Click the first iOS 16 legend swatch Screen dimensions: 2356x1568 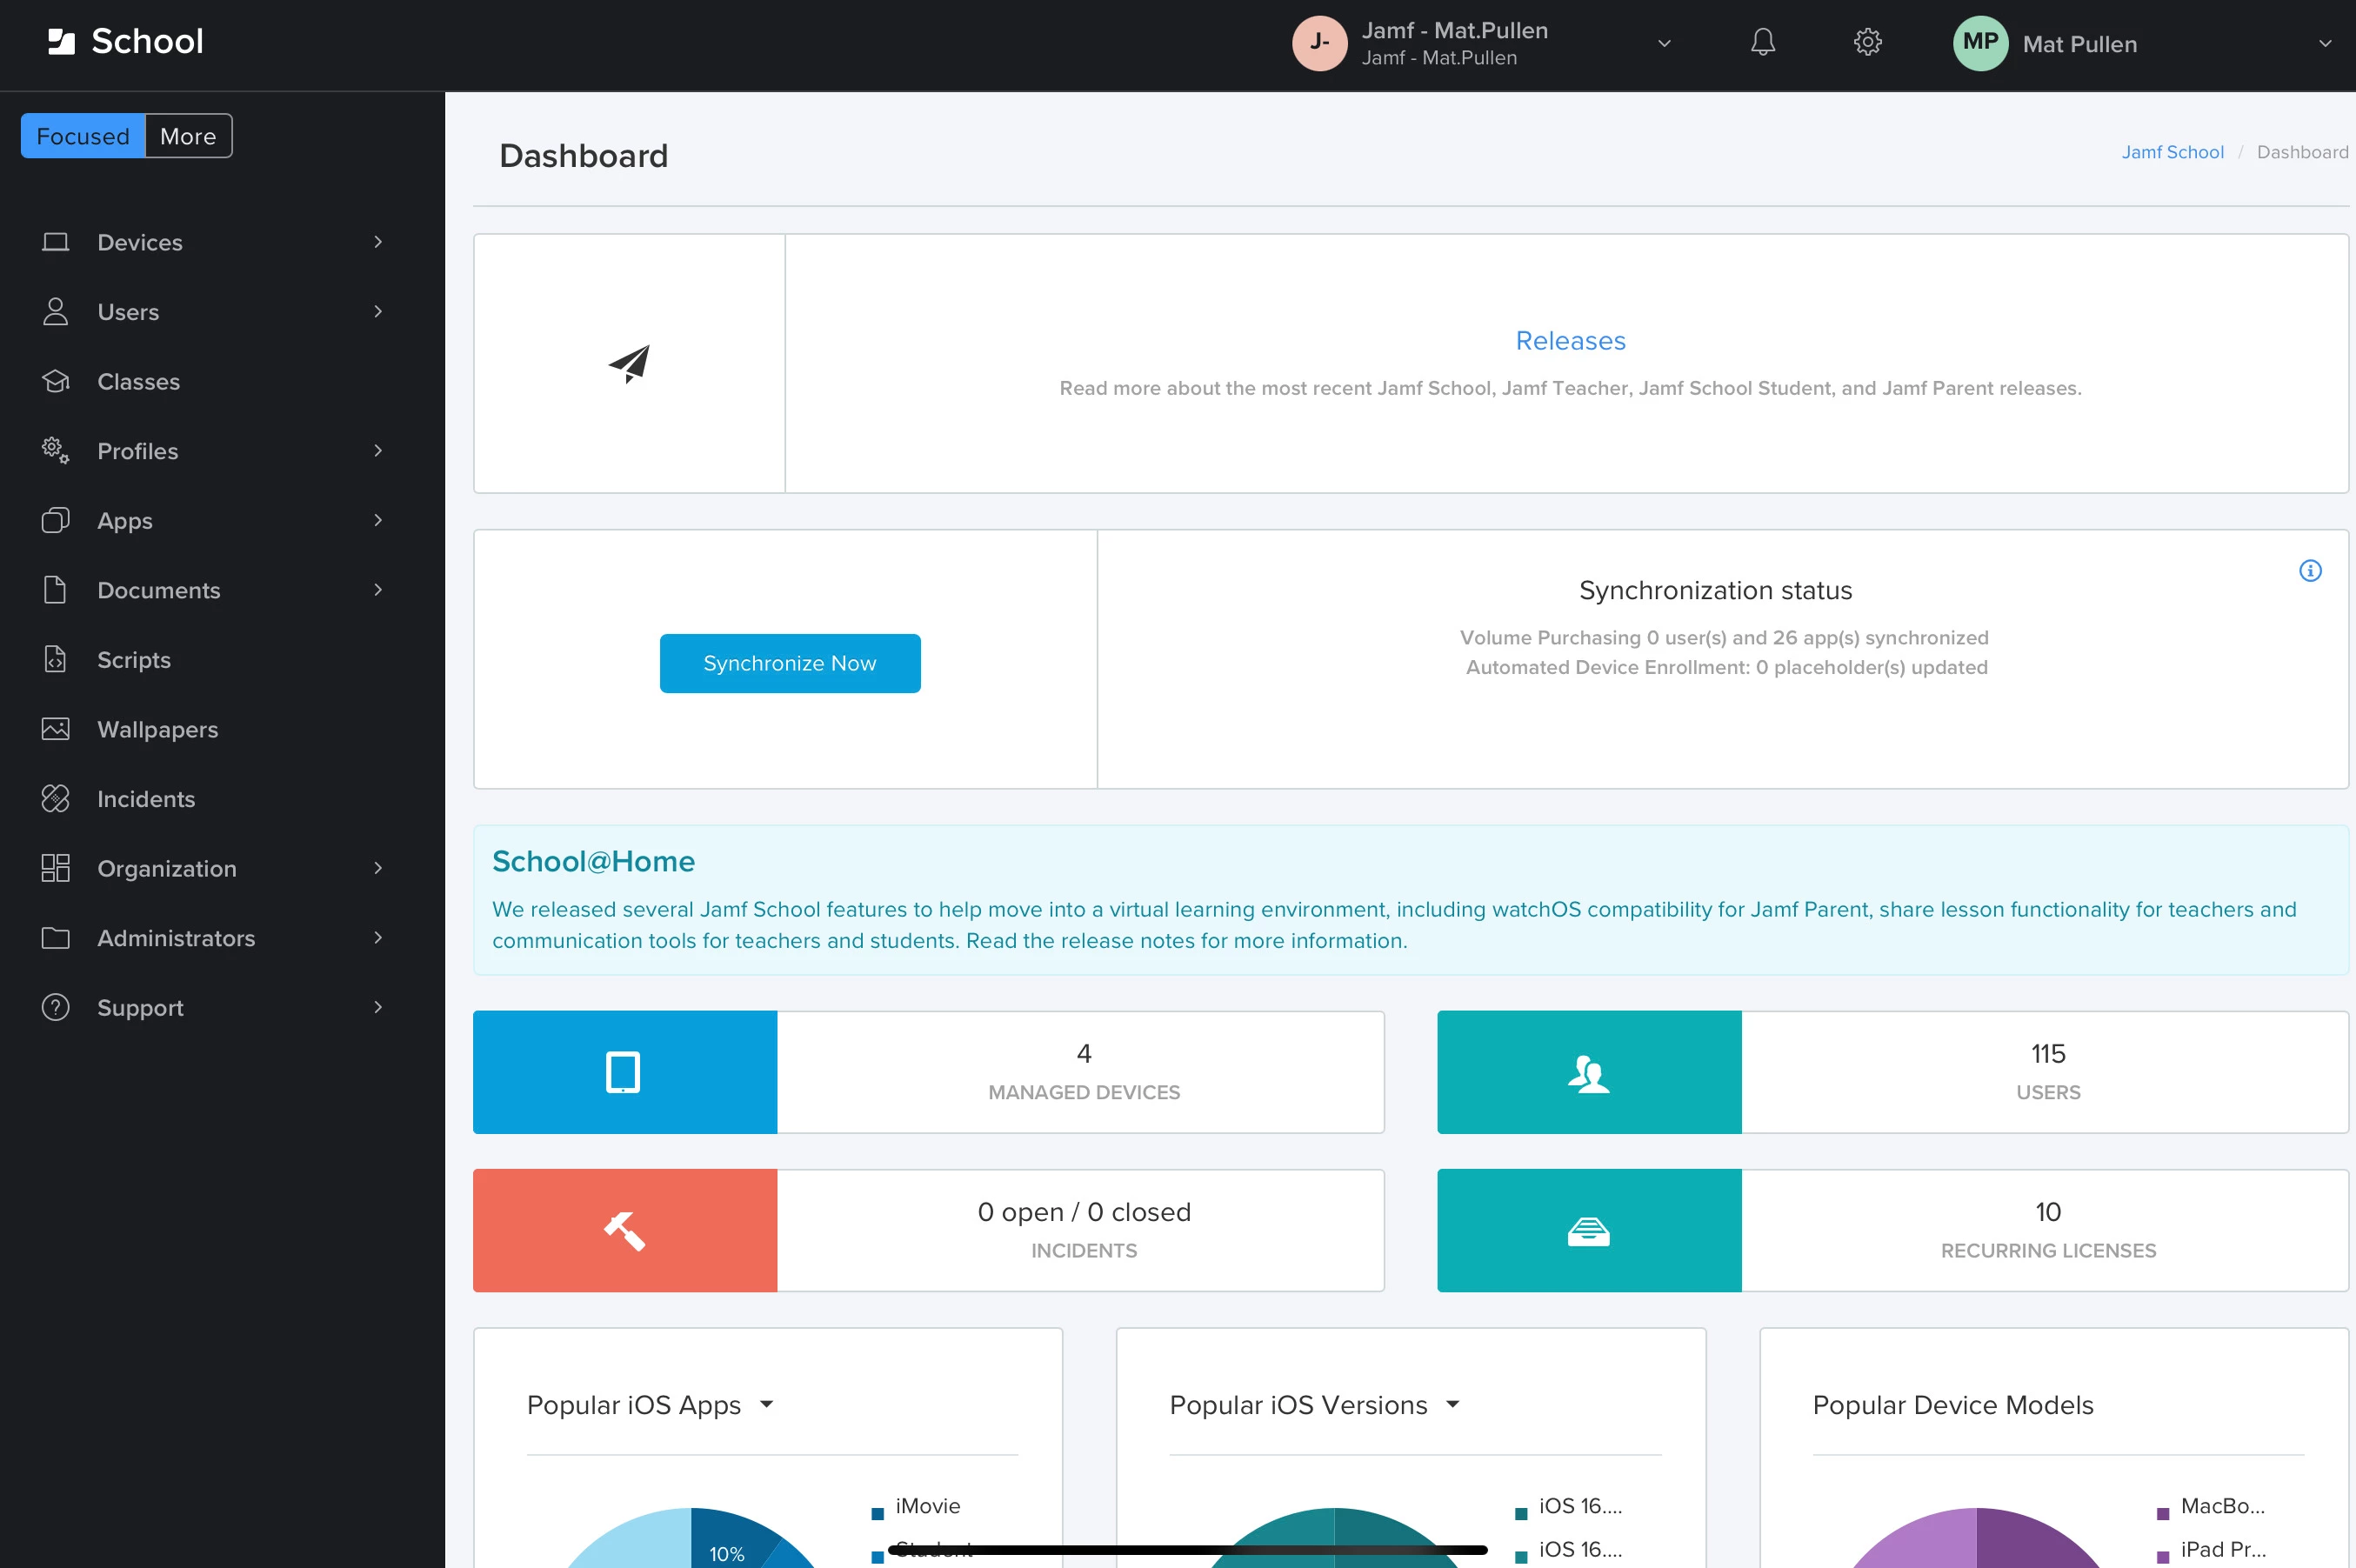1521,1513
